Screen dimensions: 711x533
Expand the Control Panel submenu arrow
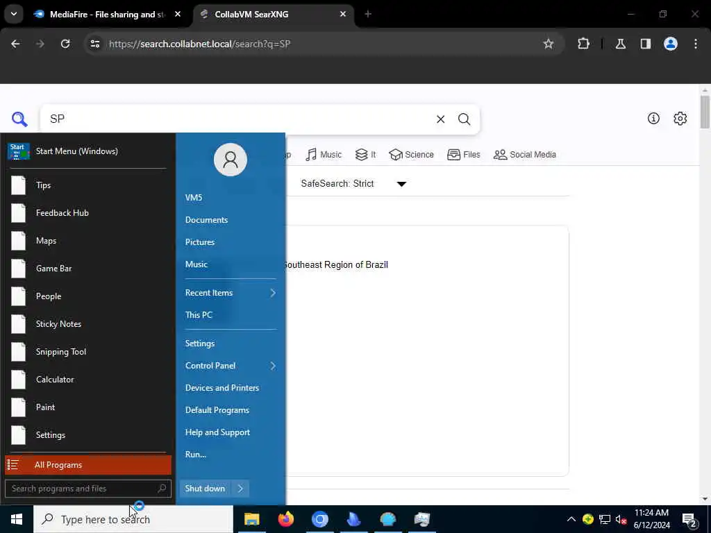point(273,366)
